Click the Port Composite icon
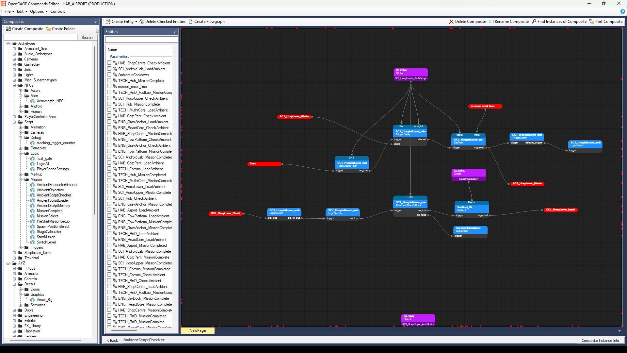The width and height of the screenshot is (627, 353). click(592, 22)
